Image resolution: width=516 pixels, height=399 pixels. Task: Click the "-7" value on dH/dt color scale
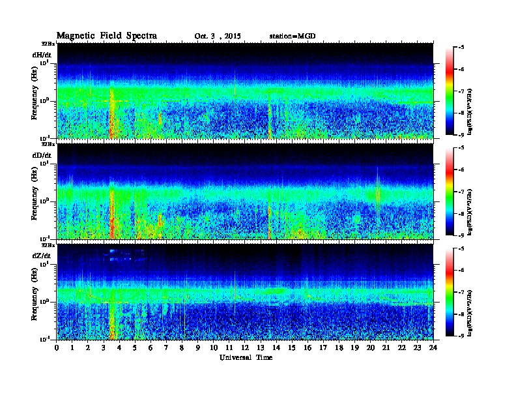(x=461, y=91)
